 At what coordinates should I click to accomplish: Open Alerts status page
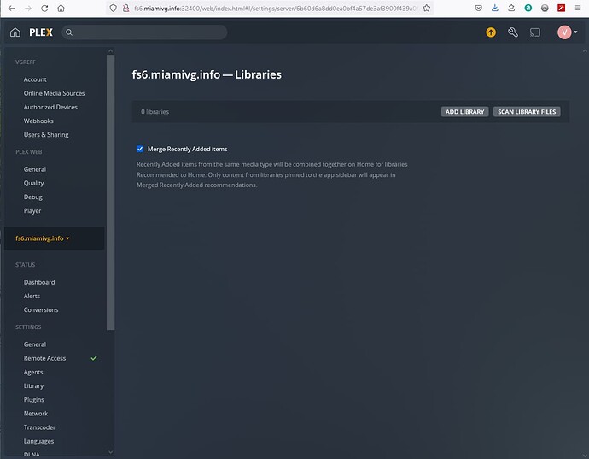point(32,296)
